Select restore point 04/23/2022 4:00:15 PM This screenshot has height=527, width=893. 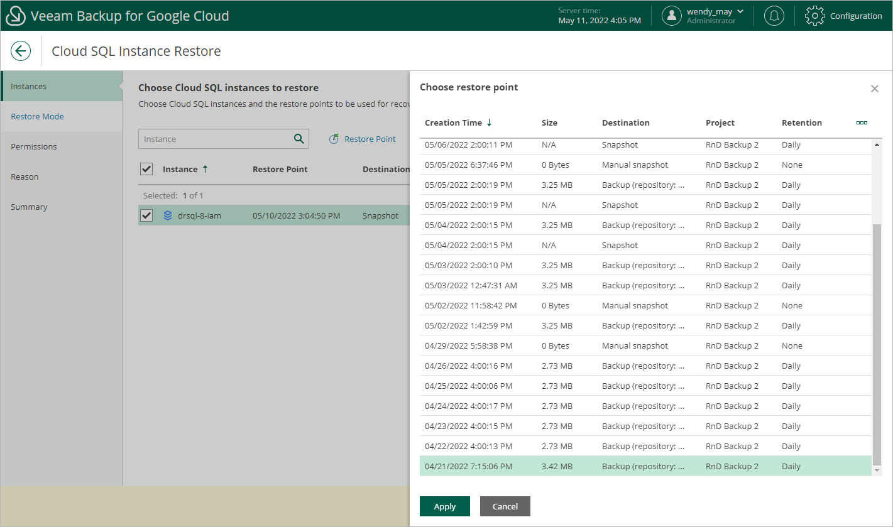click(x=645, y=426)
